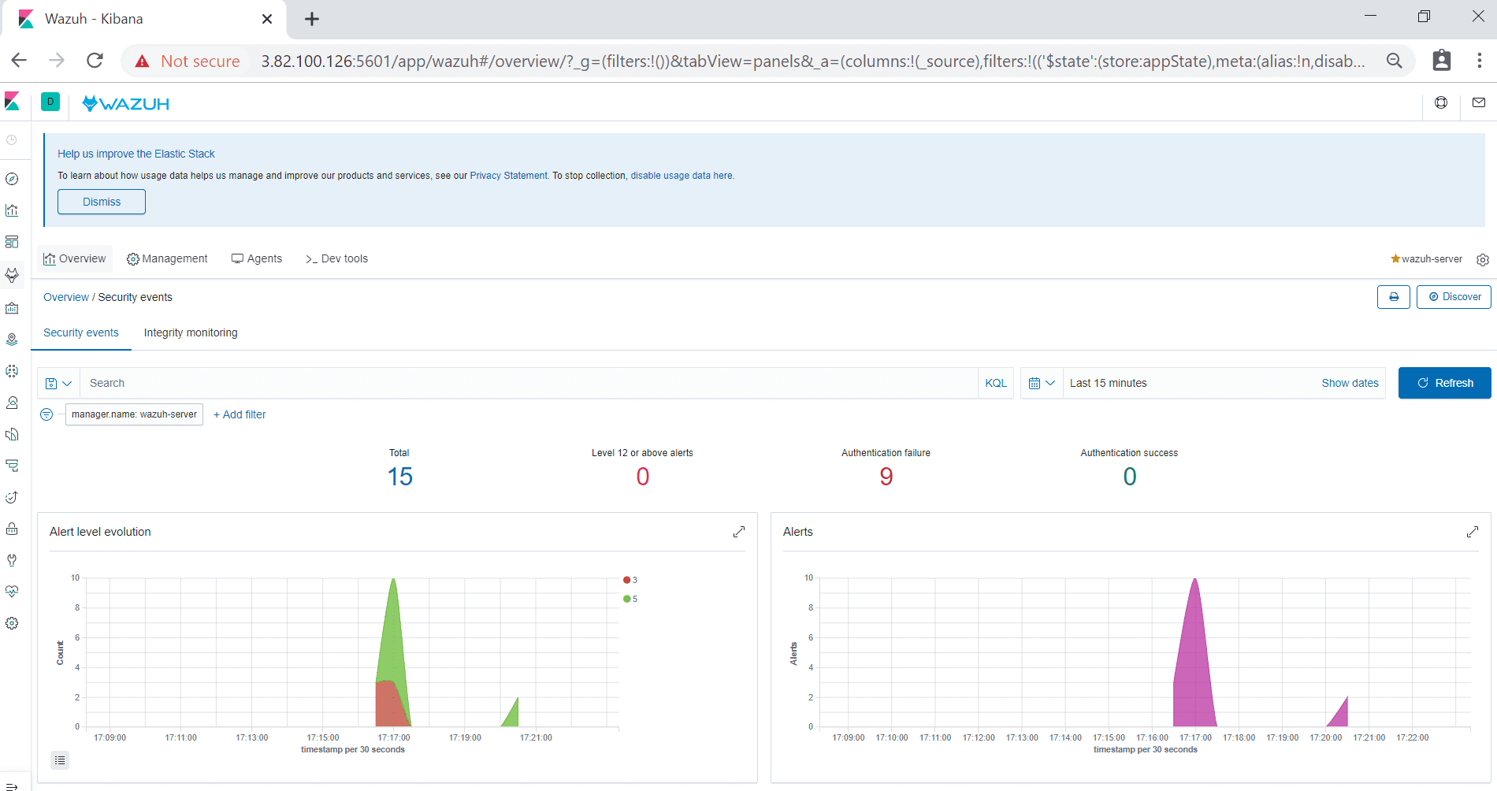
Task: Click the wazuh-server starred API label
Action: (1426, 259)
